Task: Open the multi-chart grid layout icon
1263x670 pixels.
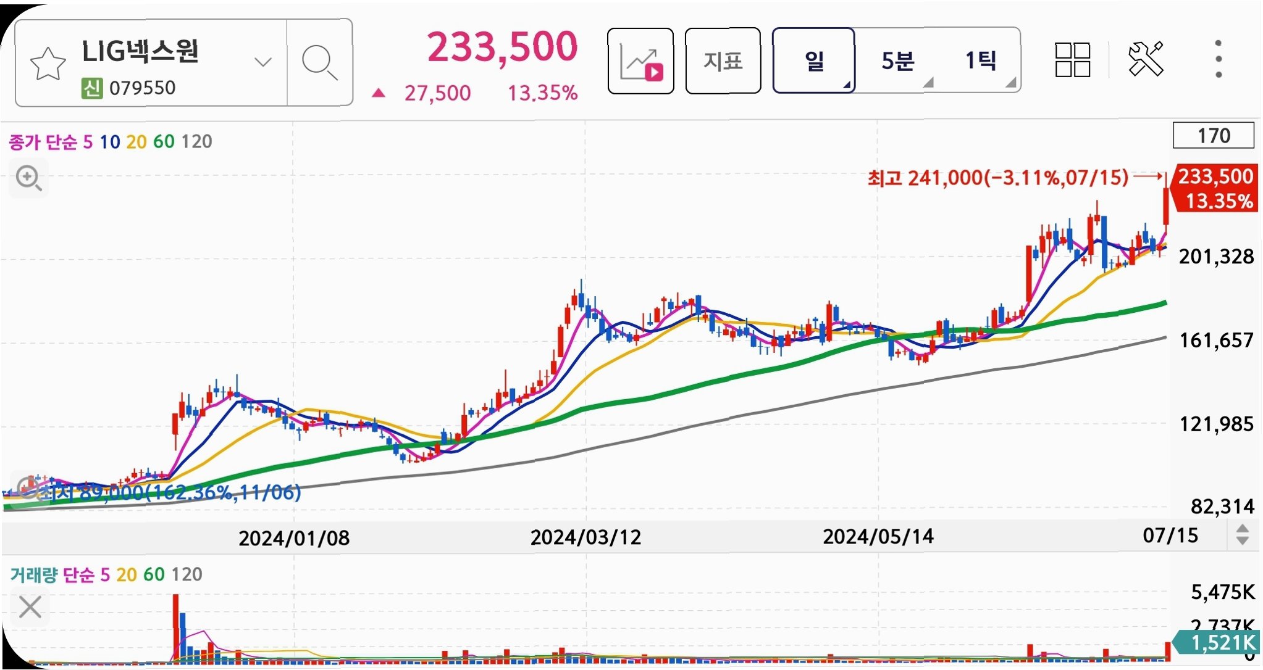Action: (x=1072, y=60)
